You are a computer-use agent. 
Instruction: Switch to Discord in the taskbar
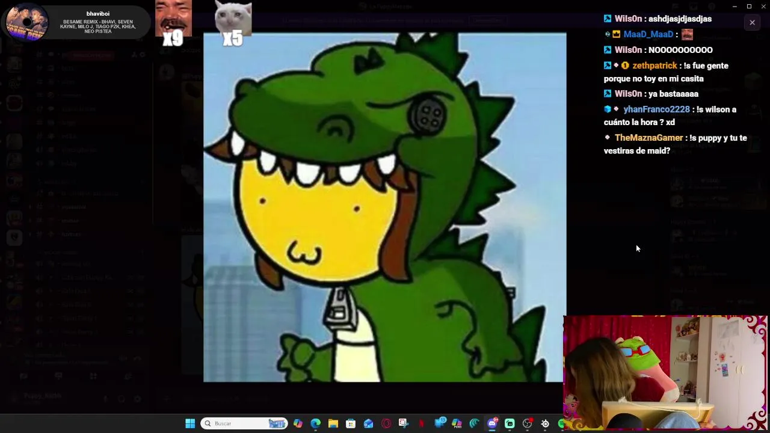492,423
